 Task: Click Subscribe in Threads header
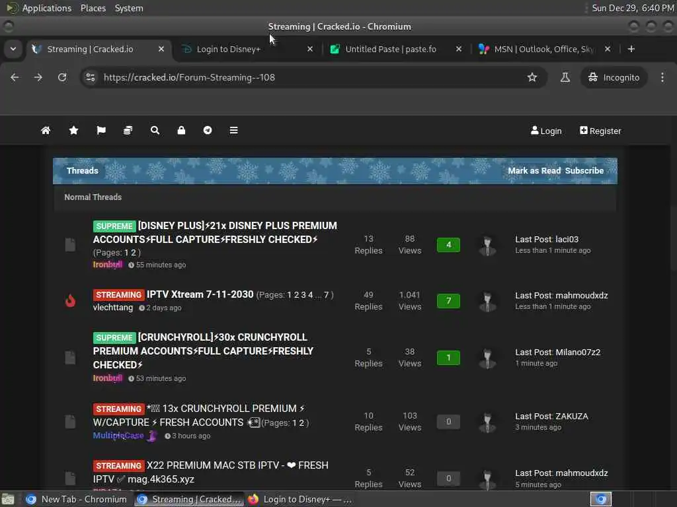tap(584, 171)
